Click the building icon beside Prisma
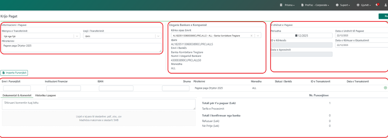 [x=281, y=5]
